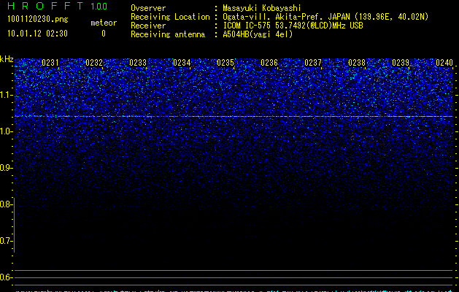This screenshot has height=292, width=459.
Task: Click the Receiver field label
Action: (x=148, y=26)
